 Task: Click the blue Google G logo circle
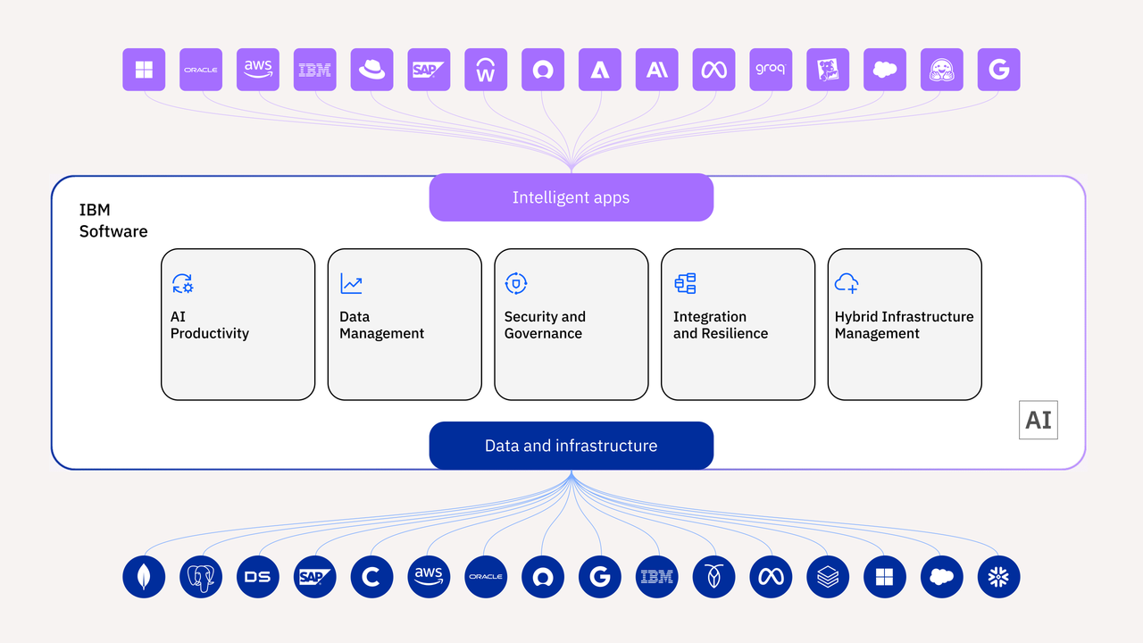(x=600, y=577)
